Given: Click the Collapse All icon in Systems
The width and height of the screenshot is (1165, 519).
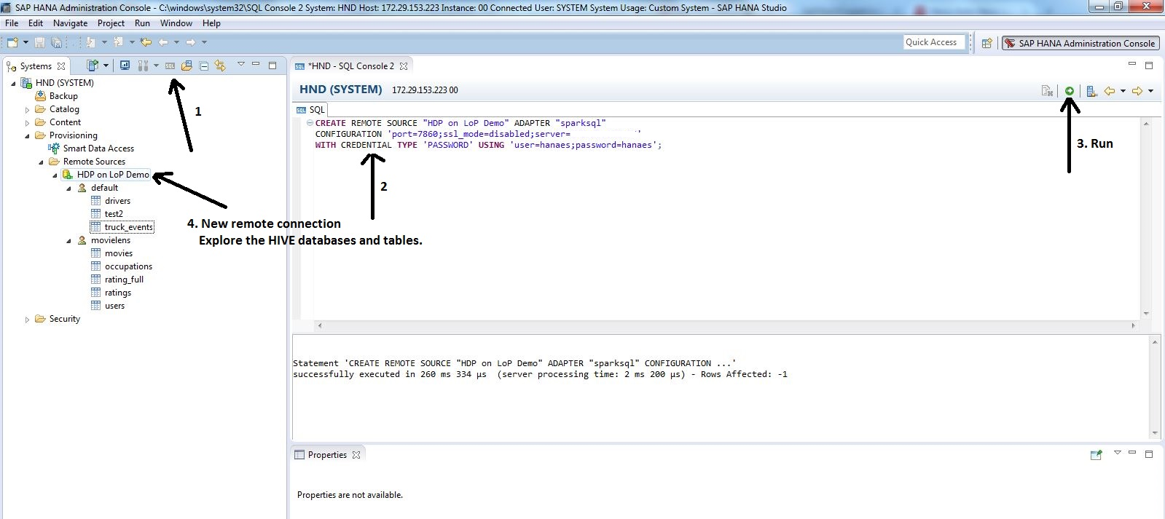Looking at the screenshot, I should (204, 66).
